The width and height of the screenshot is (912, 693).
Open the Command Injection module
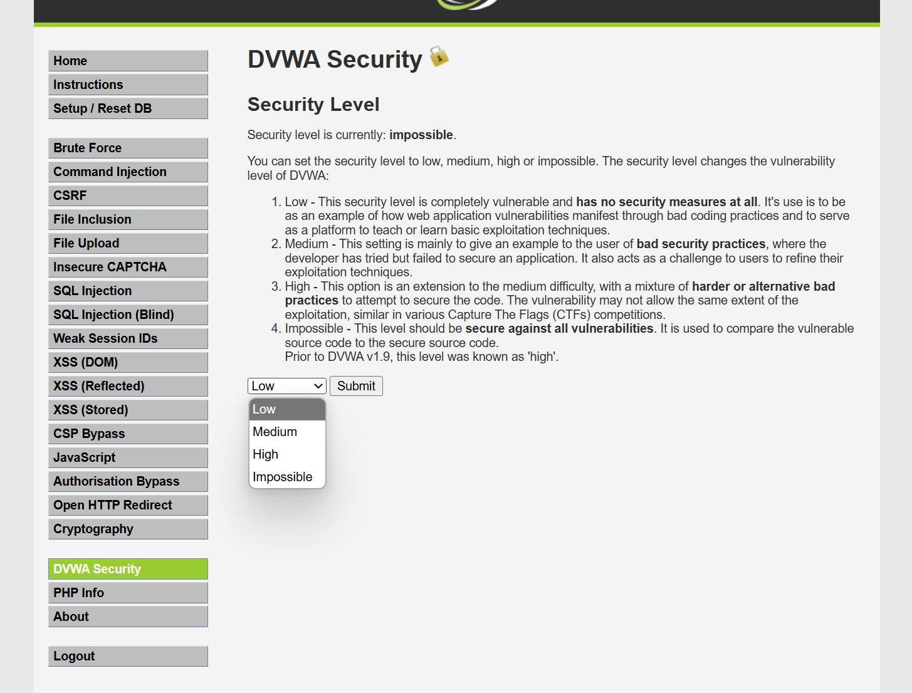click(x=128, y=172)
